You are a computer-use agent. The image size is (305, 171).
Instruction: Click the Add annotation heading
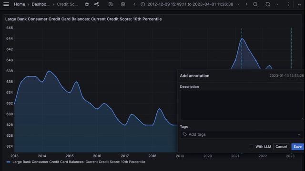tap(194, 76)
